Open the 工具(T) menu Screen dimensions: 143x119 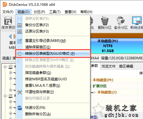point(55,12)
